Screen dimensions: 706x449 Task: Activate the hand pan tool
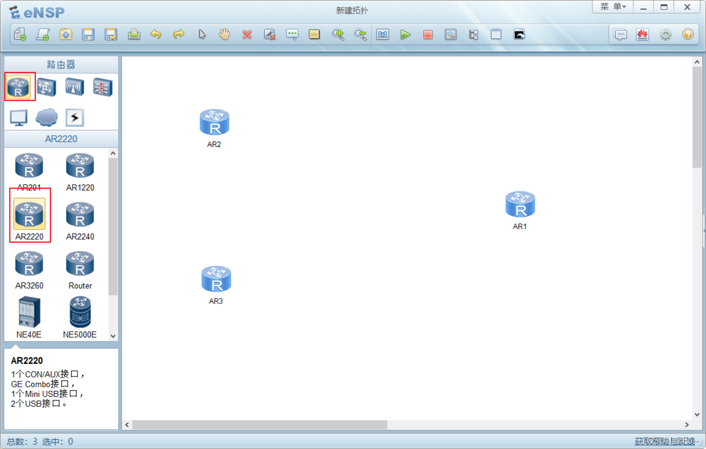(225, 34)
